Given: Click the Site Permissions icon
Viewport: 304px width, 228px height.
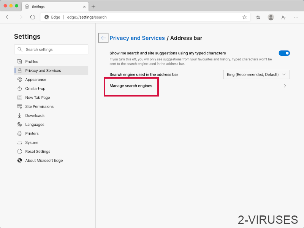Looking at the screenshot, I should (20, 106).
